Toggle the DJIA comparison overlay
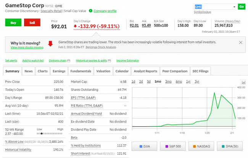 [145, 146]
